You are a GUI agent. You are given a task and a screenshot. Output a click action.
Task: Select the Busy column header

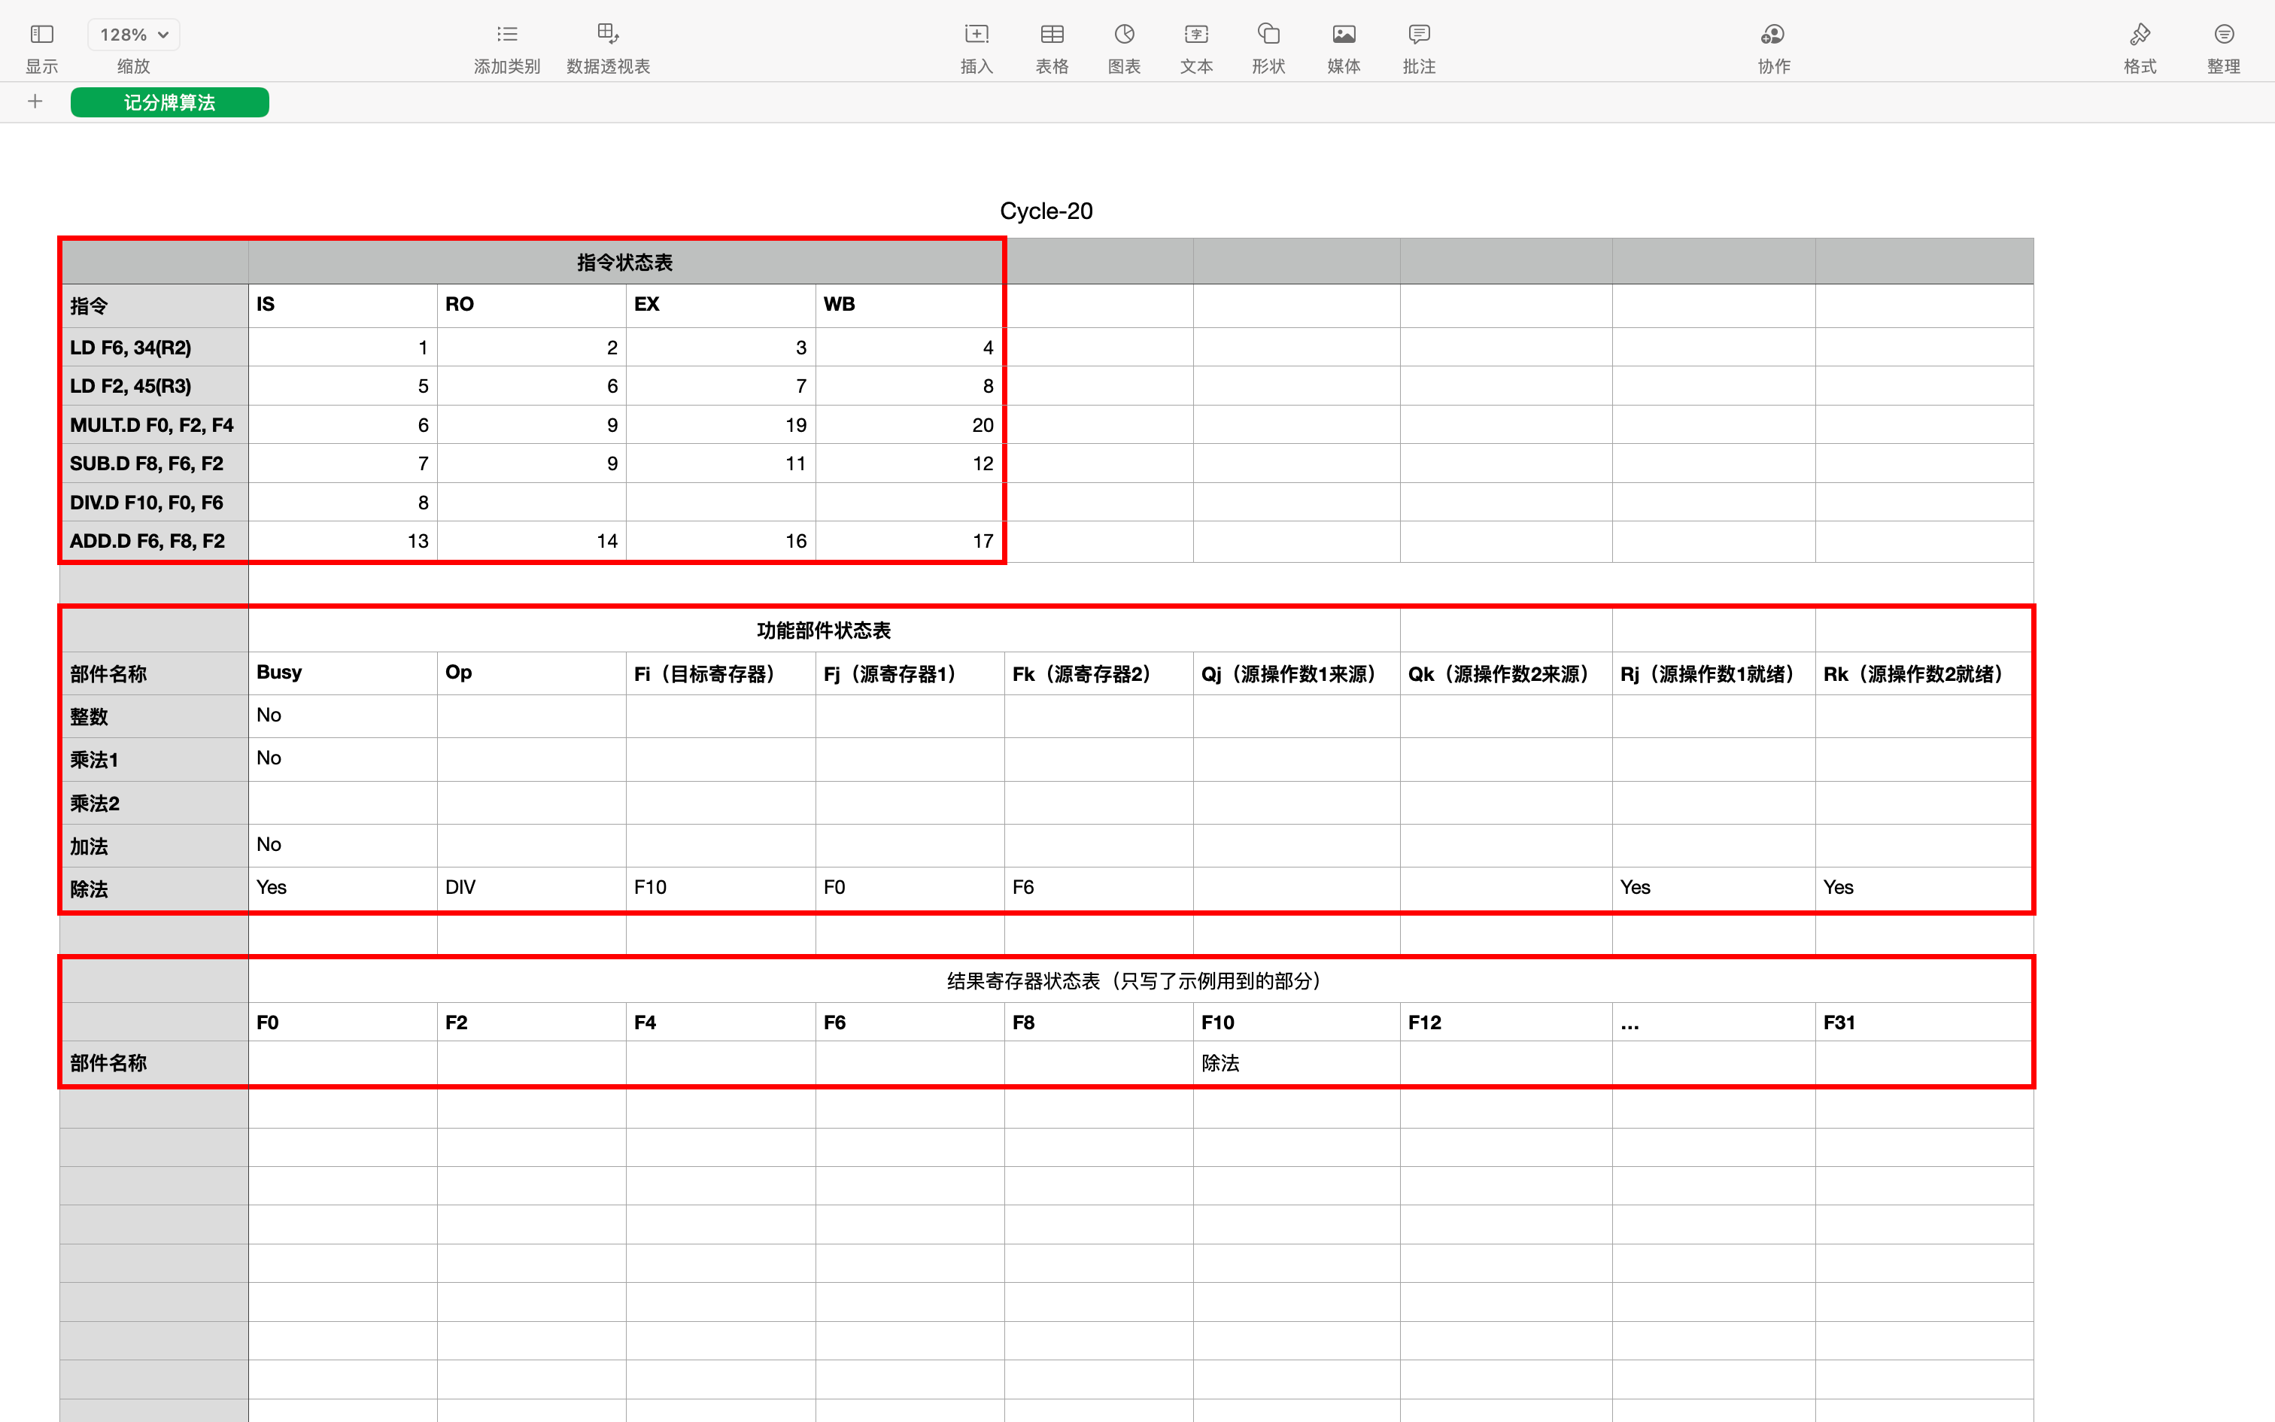(x=343, y=673)
